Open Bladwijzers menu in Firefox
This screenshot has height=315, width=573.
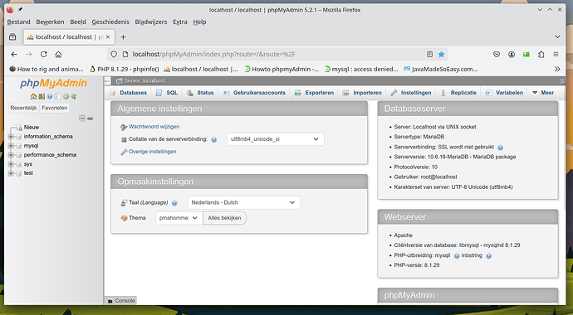[x=151, y=22]
